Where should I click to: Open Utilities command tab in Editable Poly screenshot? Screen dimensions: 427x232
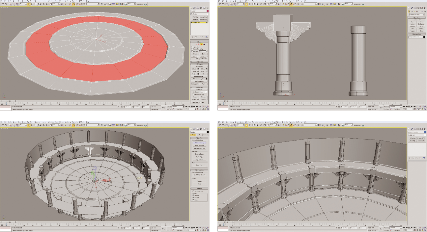coord(207,8)
